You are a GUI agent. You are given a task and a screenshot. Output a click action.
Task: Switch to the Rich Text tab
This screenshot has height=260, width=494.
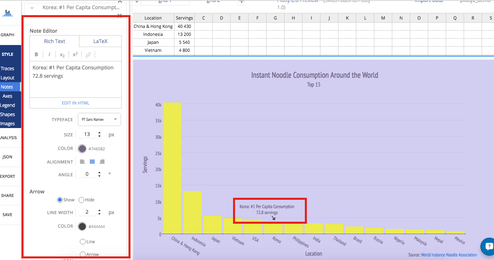point(55,41)
